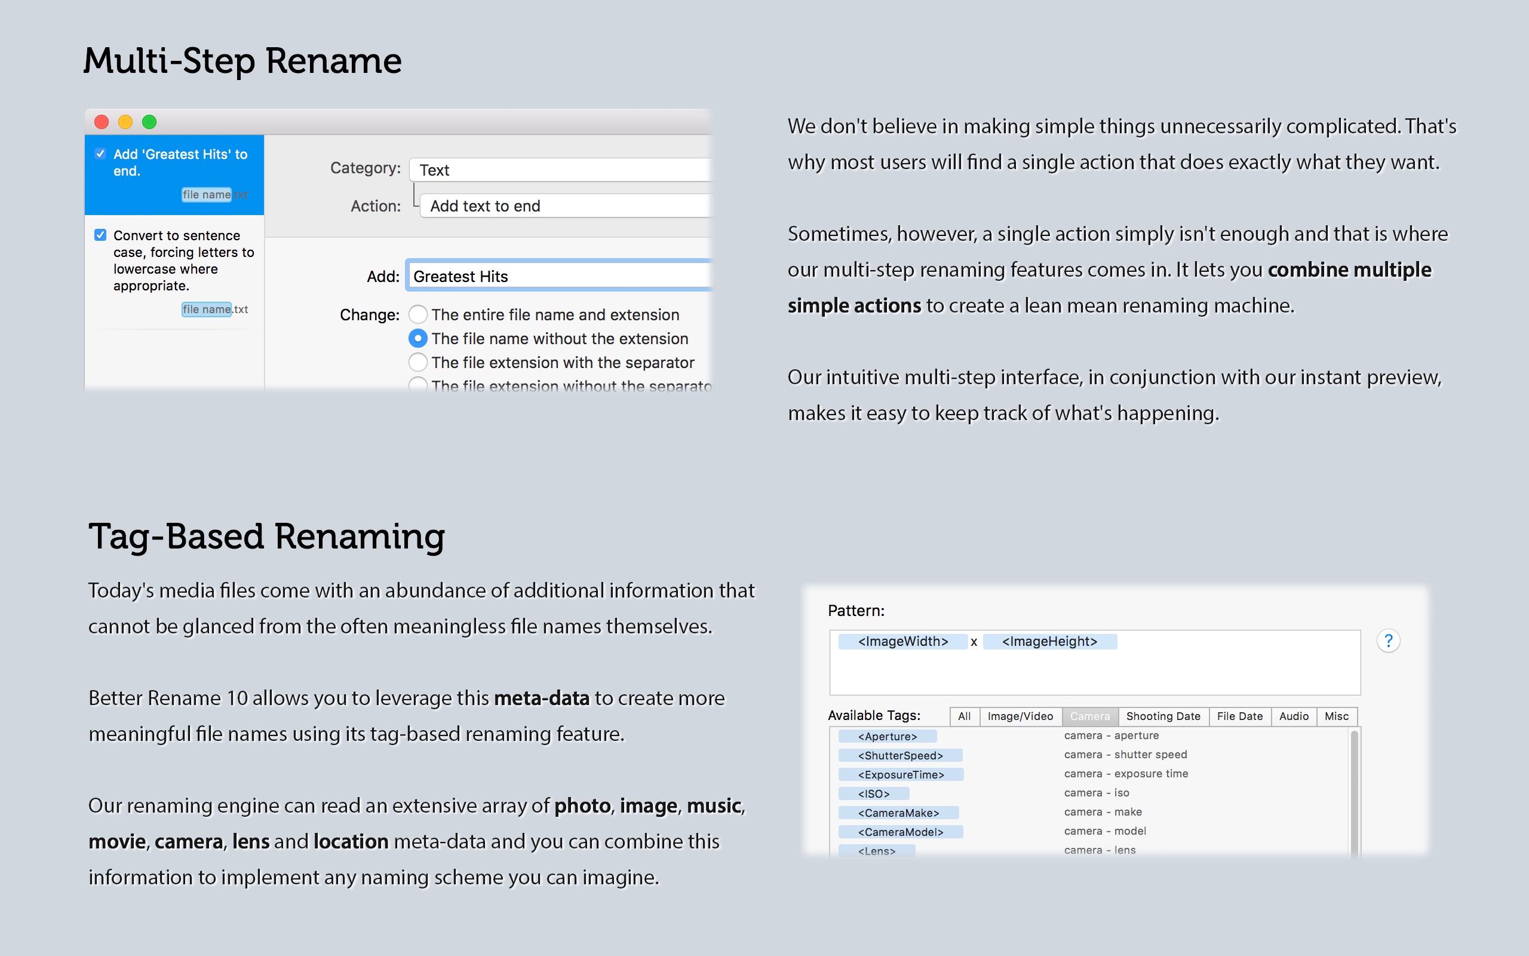1529x956 pixels.
Task: Select the <ISO> tag token
Action: (874, 793)
